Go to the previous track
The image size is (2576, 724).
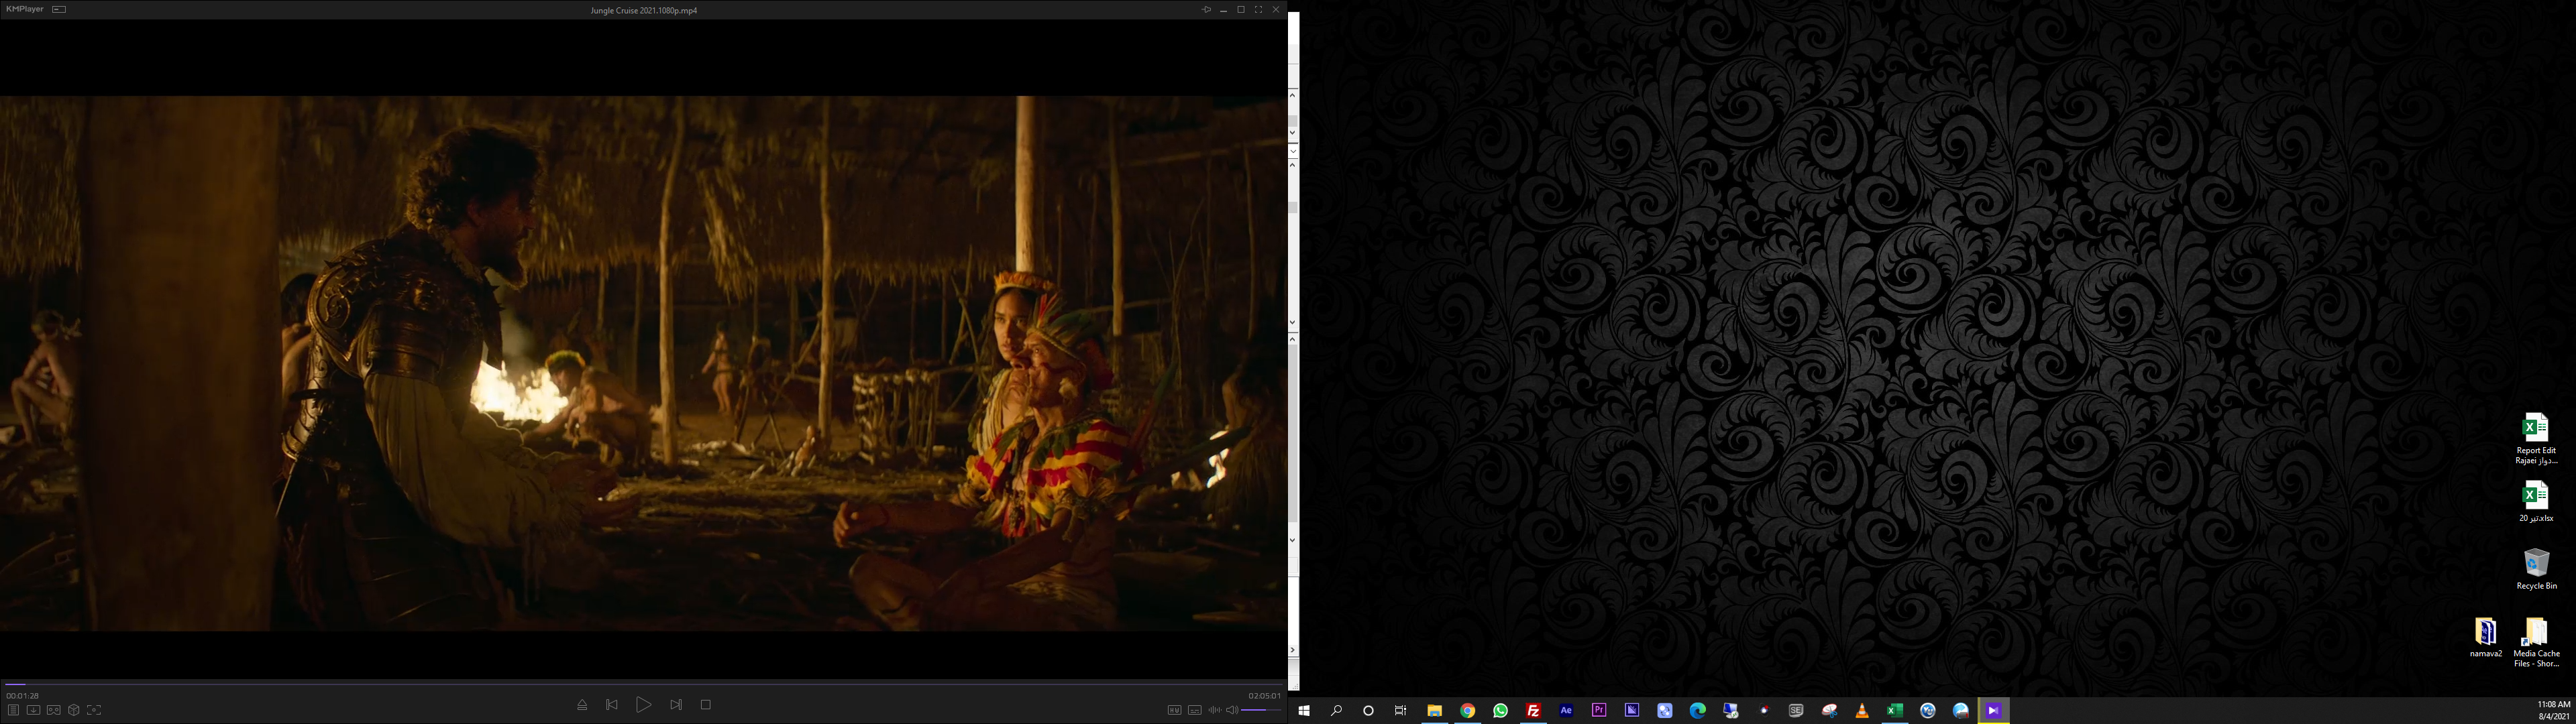click(x=612, y=705)
